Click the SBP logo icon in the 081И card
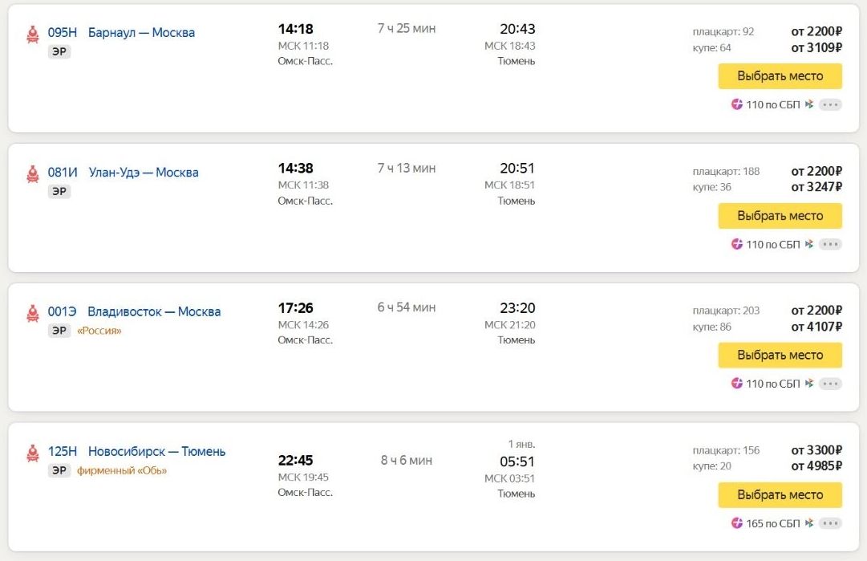The image size is (867, 561). [x=809, y=244]
